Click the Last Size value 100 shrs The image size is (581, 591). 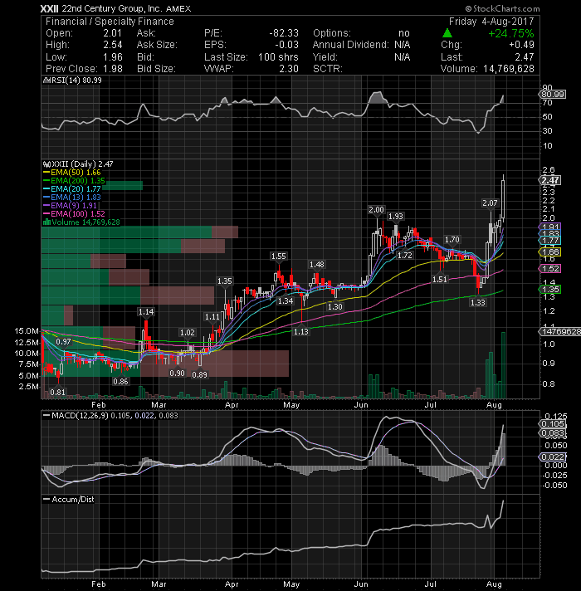coord(278,57)
